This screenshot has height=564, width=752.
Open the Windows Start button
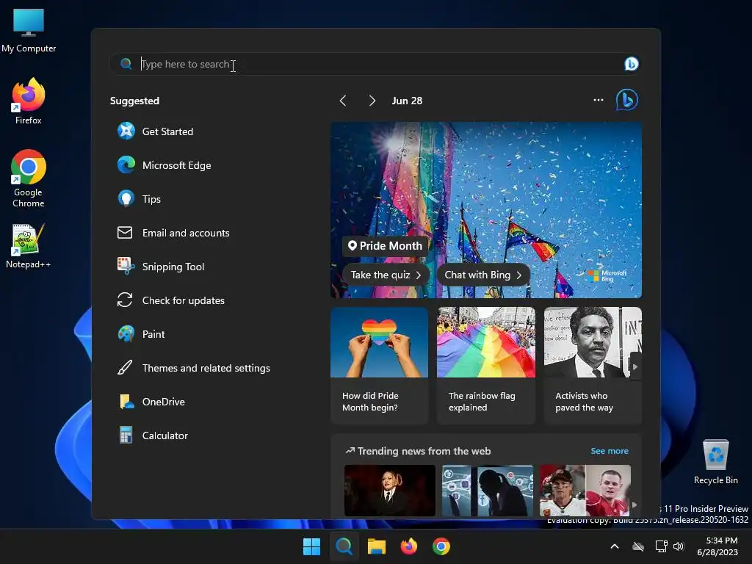311,546
